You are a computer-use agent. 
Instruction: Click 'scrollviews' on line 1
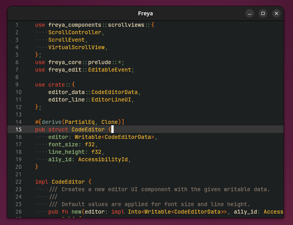(x=126, y=25)
